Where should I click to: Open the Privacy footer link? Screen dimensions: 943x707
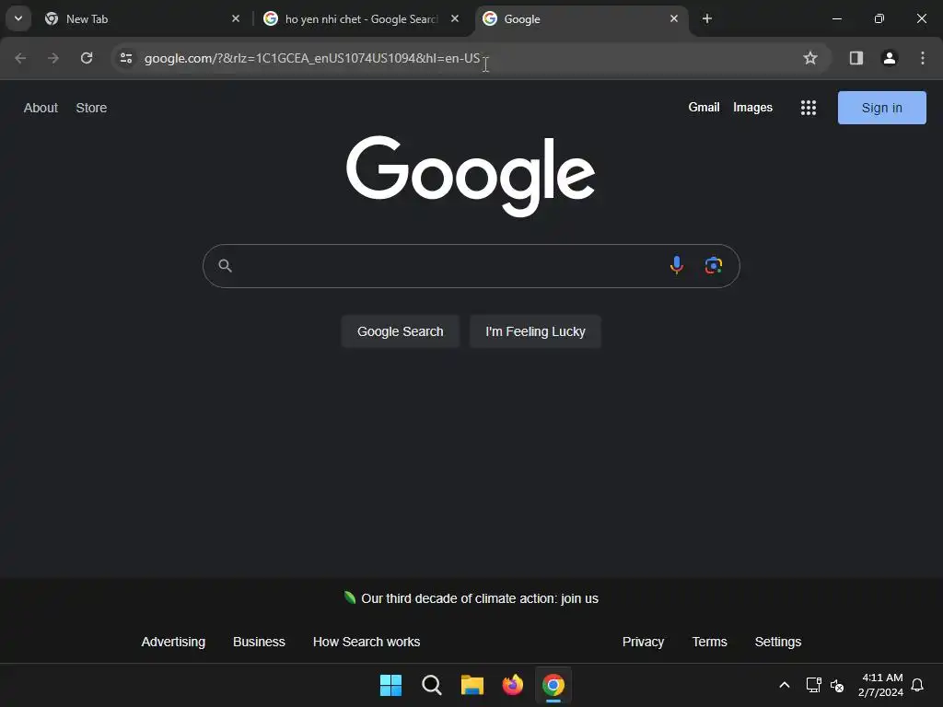[643, 642]
